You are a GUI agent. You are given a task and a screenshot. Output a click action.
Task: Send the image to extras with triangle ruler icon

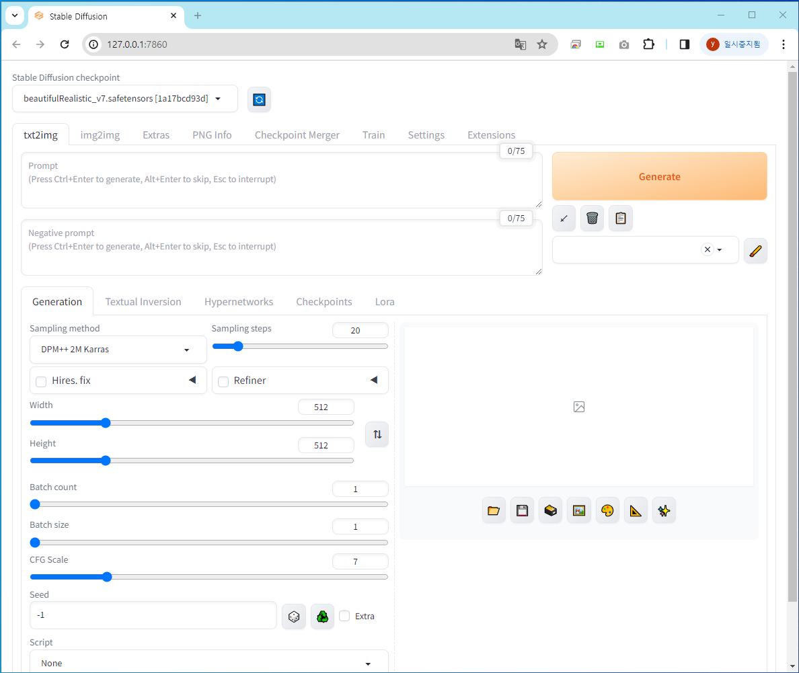coord(636,510)
